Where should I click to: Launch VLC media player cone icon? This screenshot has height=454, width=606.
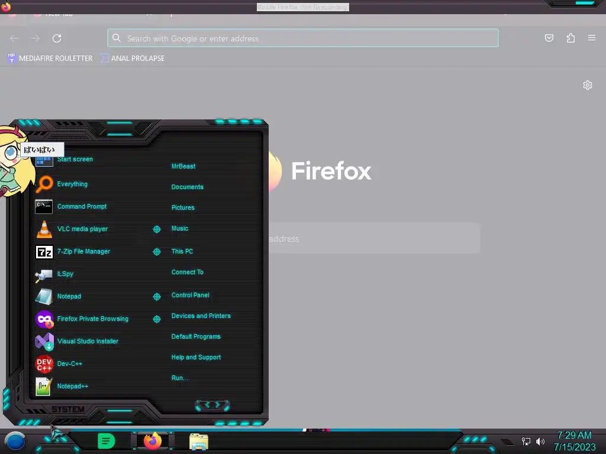44,229
